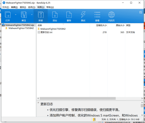Click preview pane scroll down arrow
Viewport: 145px width, 123px height.
click(x=142, y=115)
